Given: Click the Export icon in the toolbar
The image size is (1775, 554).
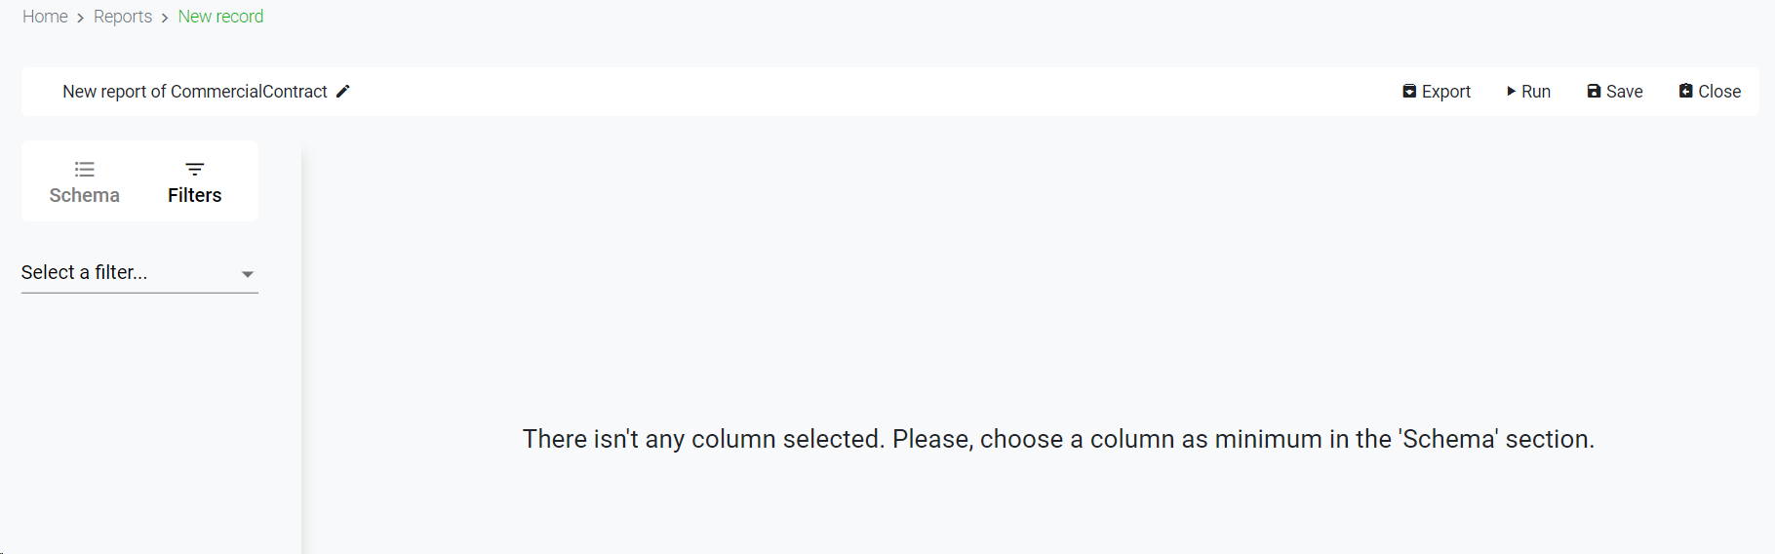Looking at the screenshot, I should [x=1409, y=92].
